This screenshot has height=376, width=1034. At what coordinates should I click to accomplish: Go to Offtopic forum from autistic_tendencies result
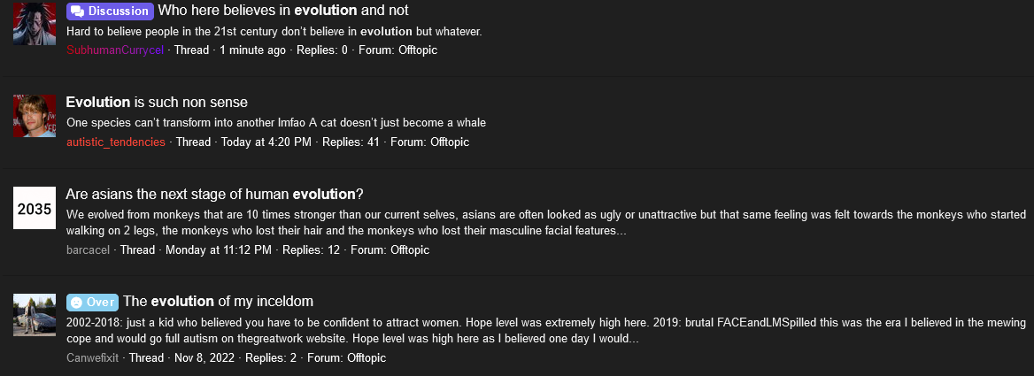point(450,142)
